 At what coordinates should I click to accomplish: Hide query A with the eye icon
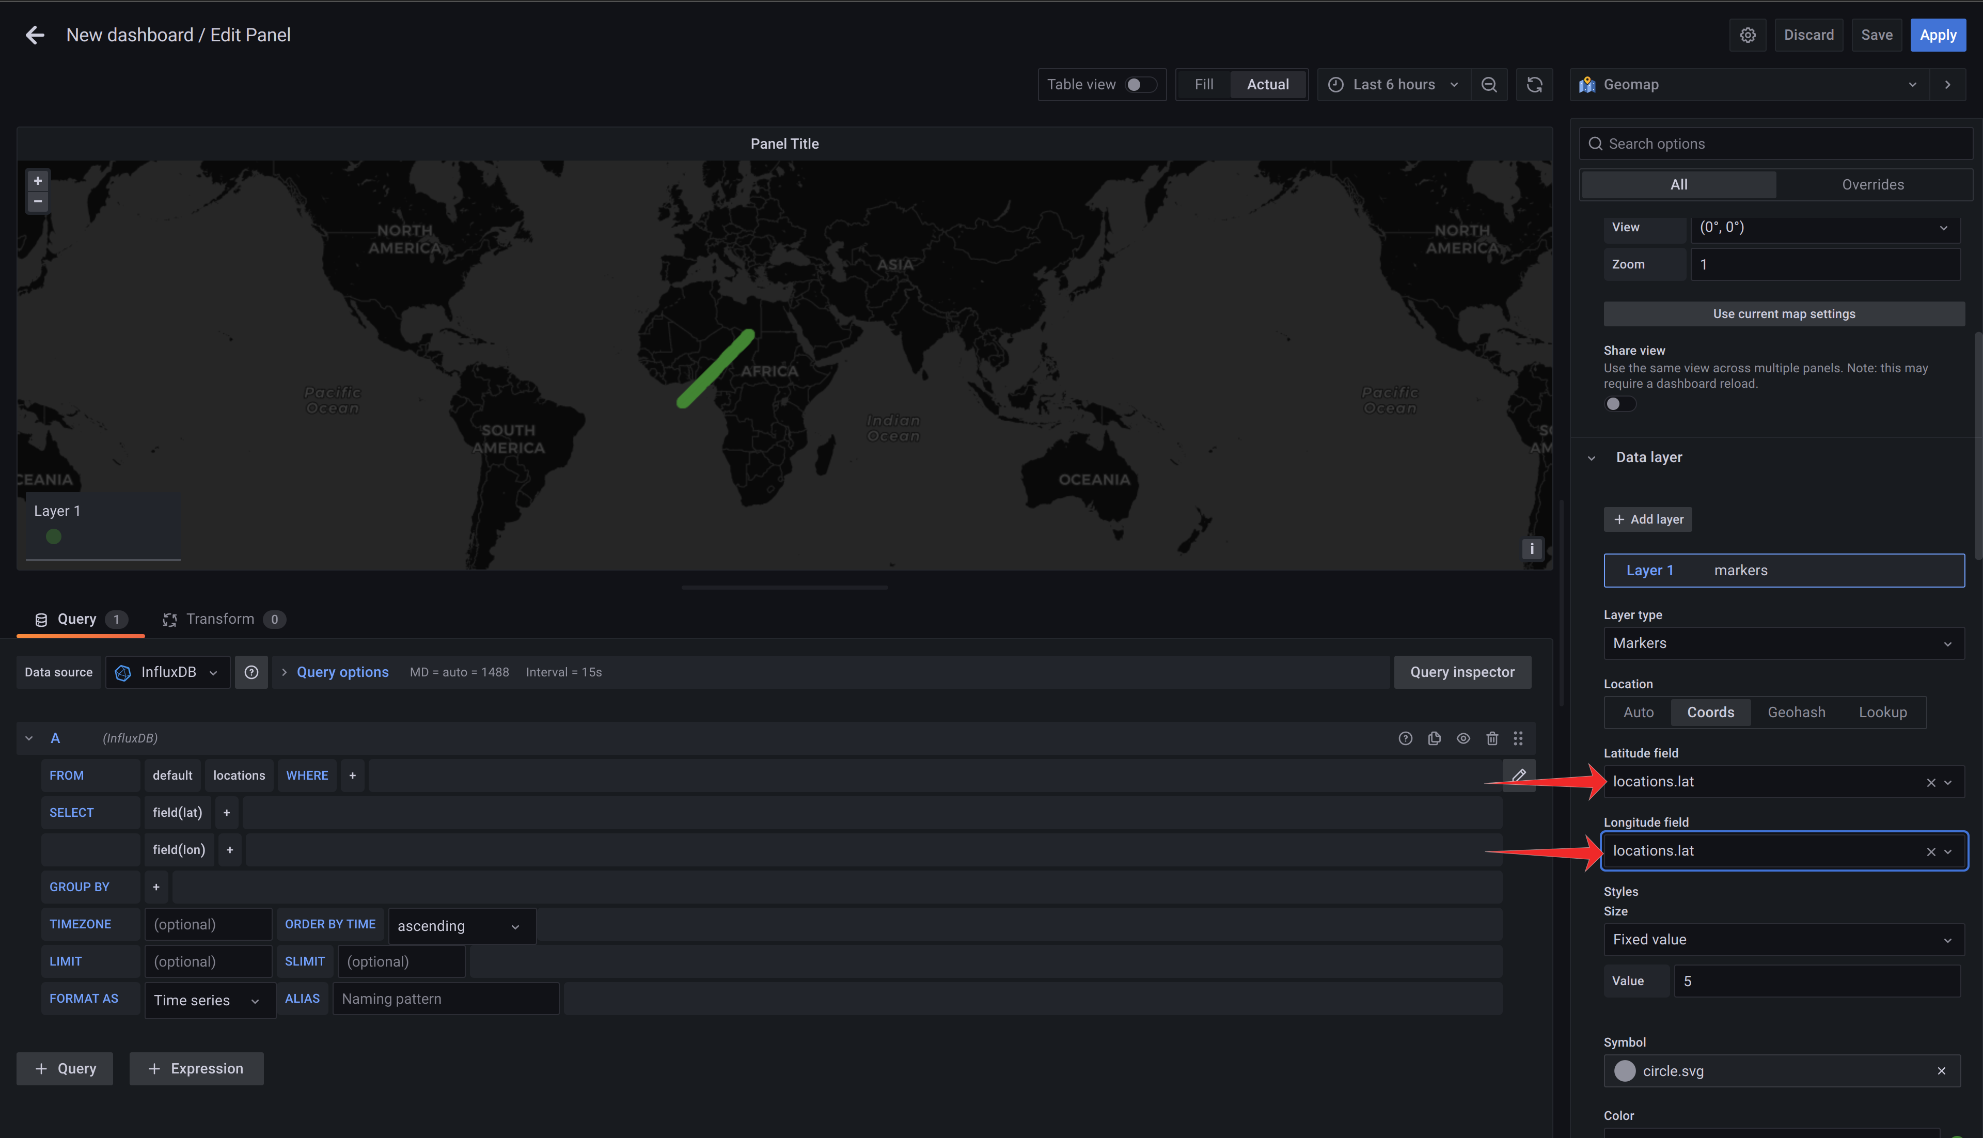[1463, 738]
